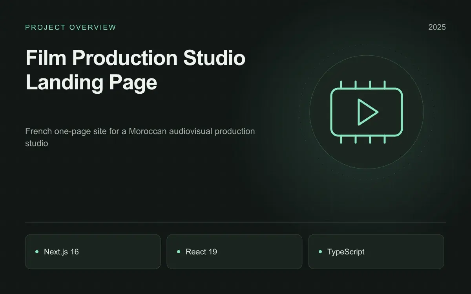Screen dimensions: 471x294
Task: Click the French one-page site description
Action: pyautogui.click(x=140, y=137)
